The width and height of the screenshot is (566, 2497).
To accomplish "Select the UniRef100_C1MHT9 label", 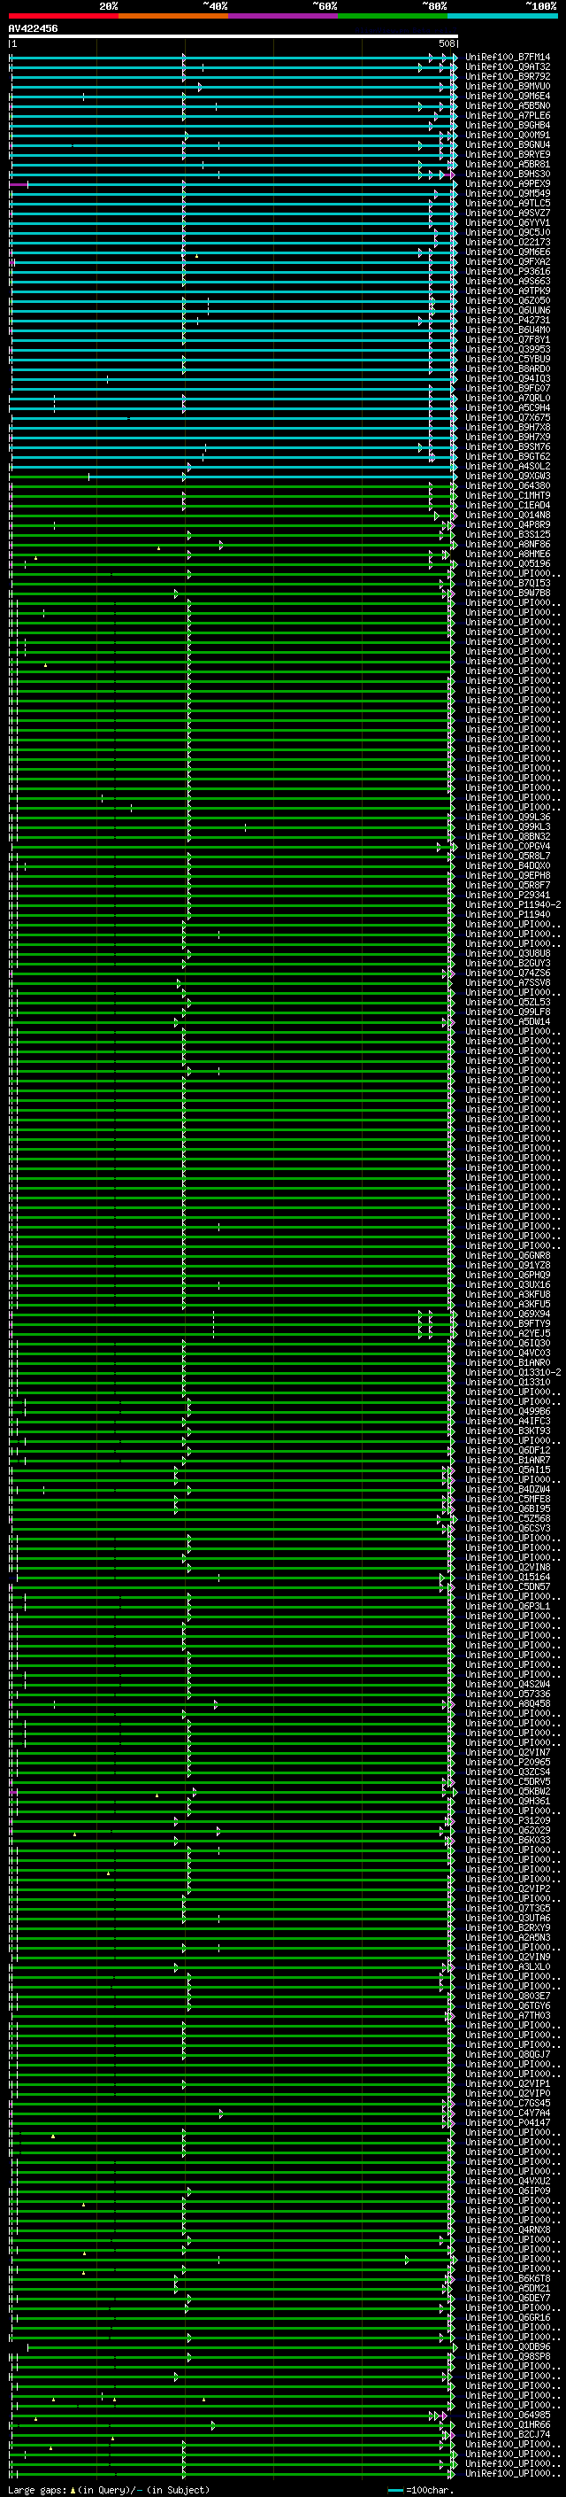I will [507, 495].
